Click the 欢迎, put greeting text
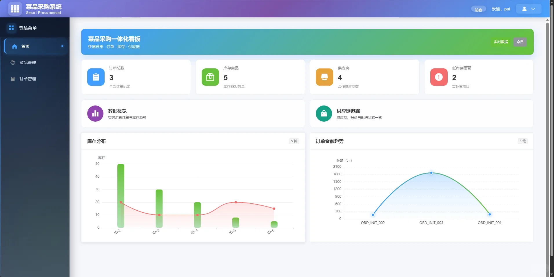 point(501,9)
